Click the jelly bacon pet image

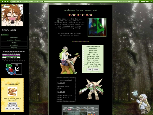[12, 91]
